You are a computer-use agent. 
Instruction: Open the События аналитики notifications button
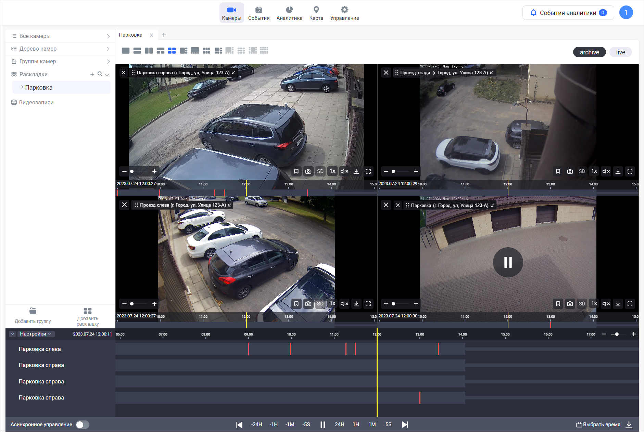(x=568, y=13)
